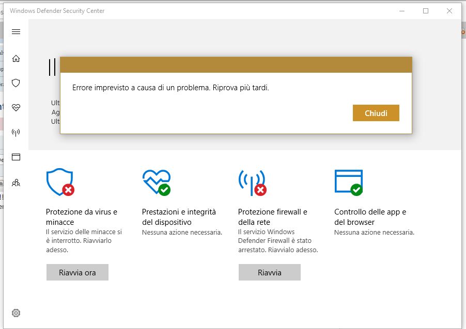The image size is (466, 329).
Task: Open Settings gear in the sidebar
Action: pos(16,313)
